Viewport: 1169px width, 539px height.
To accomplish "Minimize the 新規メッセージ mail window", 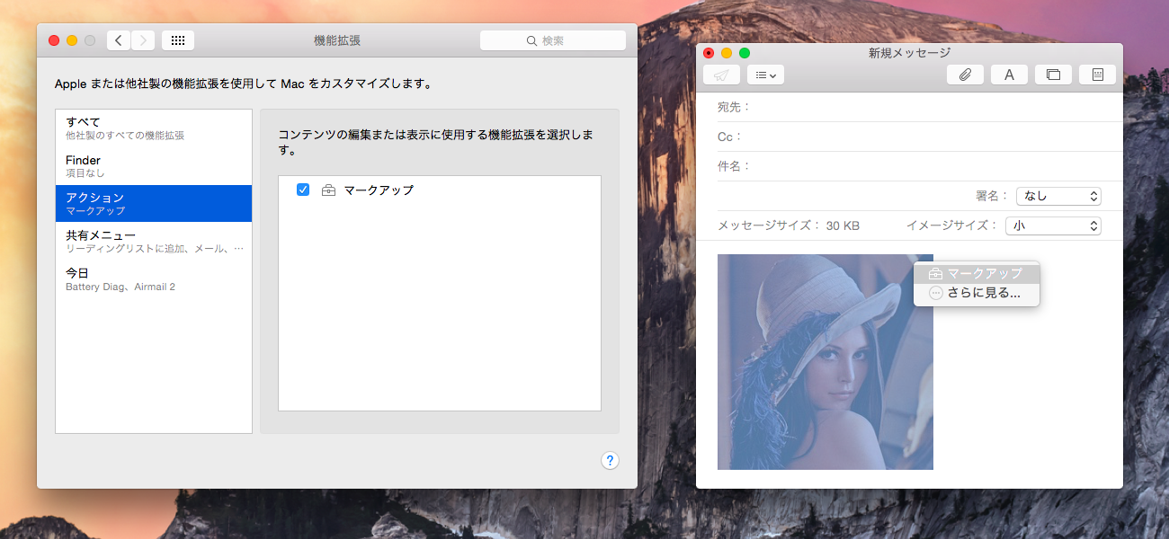I will coord(727,53).
